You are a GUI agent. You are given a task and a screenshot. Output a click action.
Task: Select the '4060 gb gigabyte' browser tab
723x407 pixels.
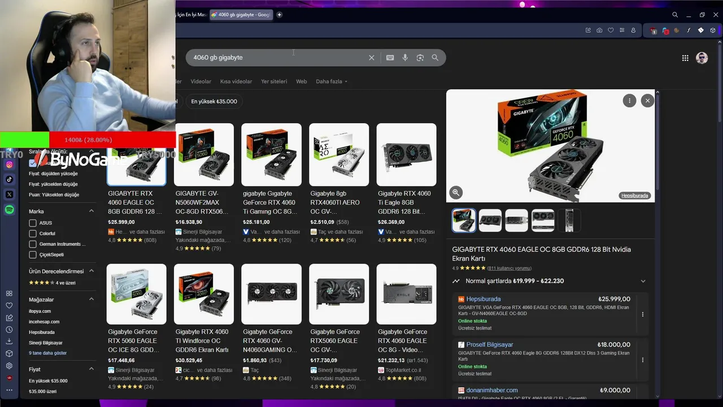pos(241,15)
